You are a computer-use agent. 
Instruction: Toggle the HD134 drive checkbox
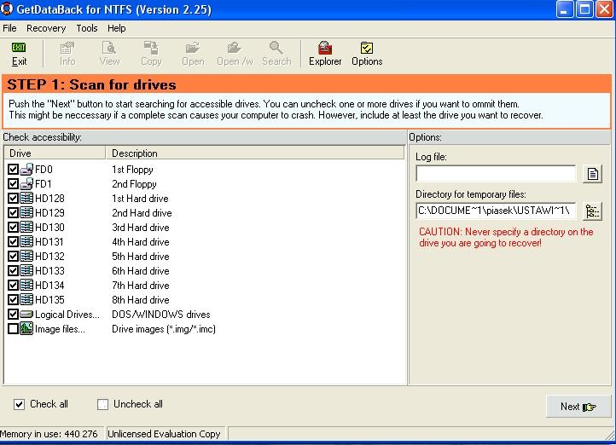tap(13, 286)
